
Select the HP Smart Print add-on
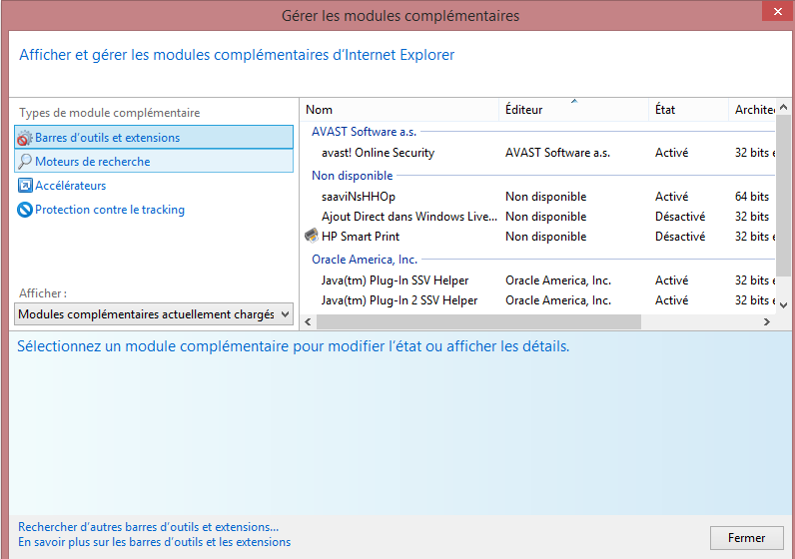(538, 237)
